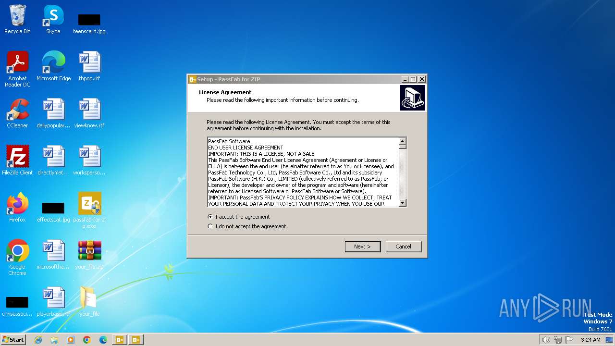This screenshot has width=615, height=346.
Task: Click the installer wizard computer image
Action: pos(412,98)
